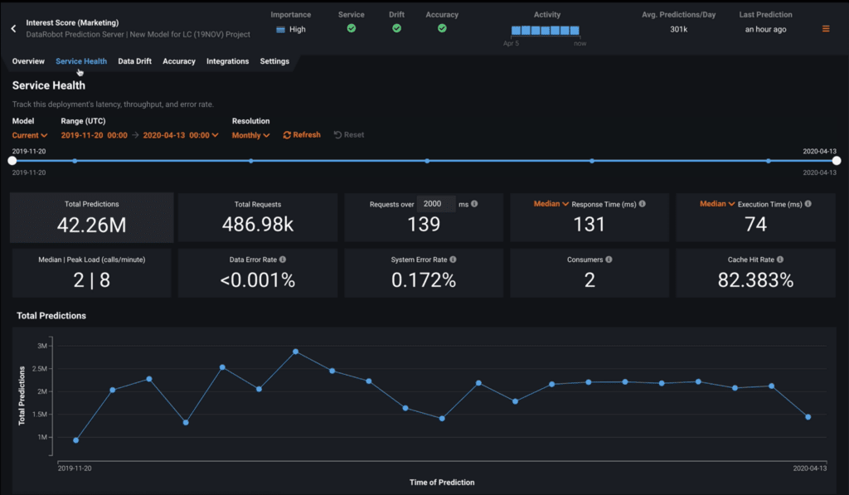Screen dimensions: 849x495
Task: Select the Service Health tab
Action: (81, 61)
